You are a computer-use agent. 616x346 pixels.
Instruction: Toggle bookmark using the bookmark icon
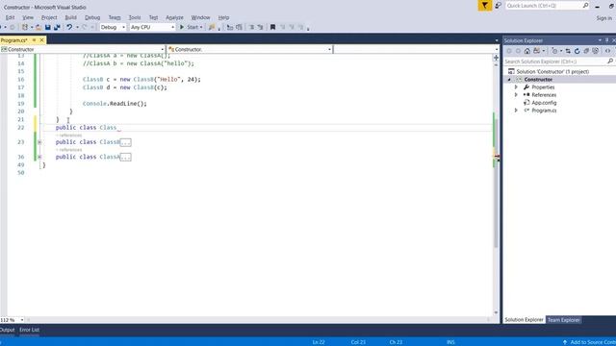point(272,27)
